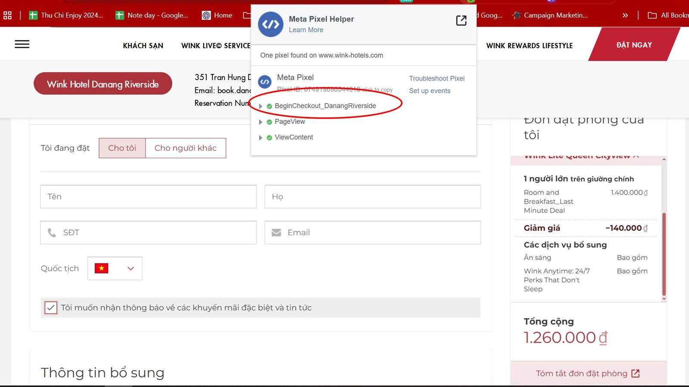
Task: Click the small Meta Pixel icon beside Meta Pixel
Action: (265, 81)
